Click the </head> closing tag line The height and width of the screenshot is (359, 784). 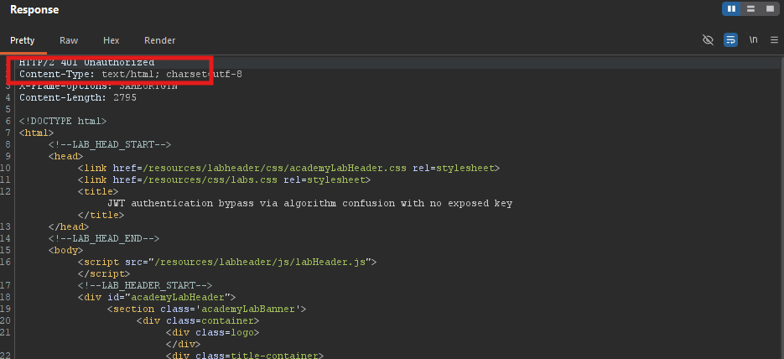point(69,226)
